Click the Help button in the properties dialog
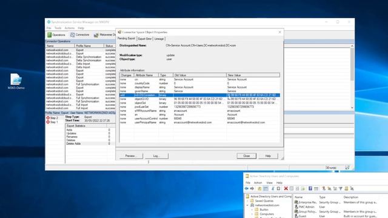The width and height of the screenshot is (388, 218). click(268, 156)
